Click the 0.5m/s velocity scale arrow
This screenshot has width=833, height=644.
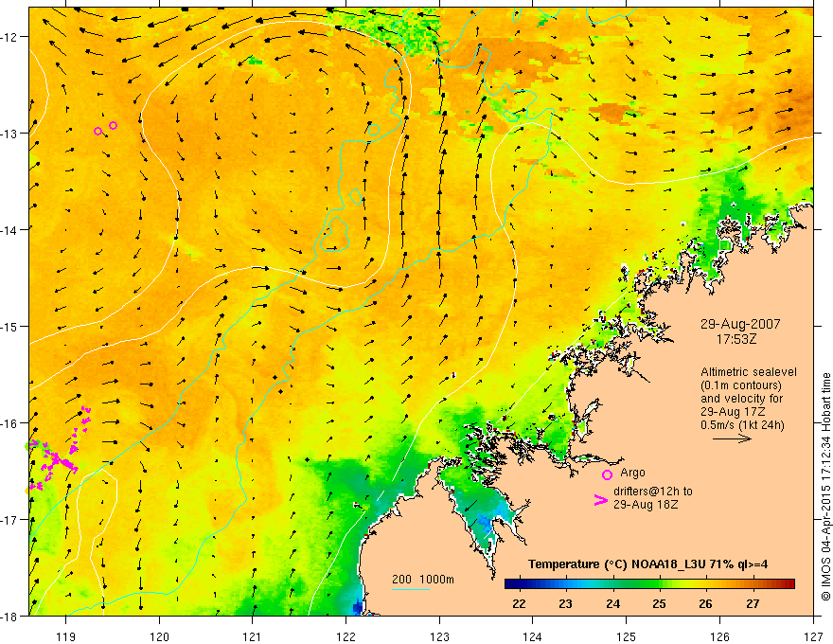tap(732, 438)
